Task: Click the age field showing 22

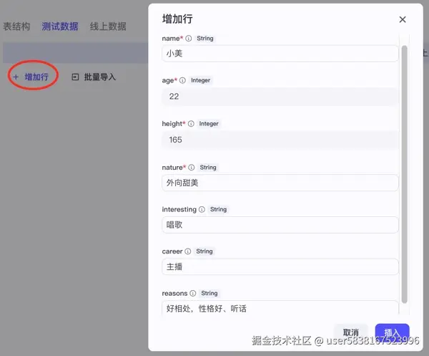Action: click(280, 97)
